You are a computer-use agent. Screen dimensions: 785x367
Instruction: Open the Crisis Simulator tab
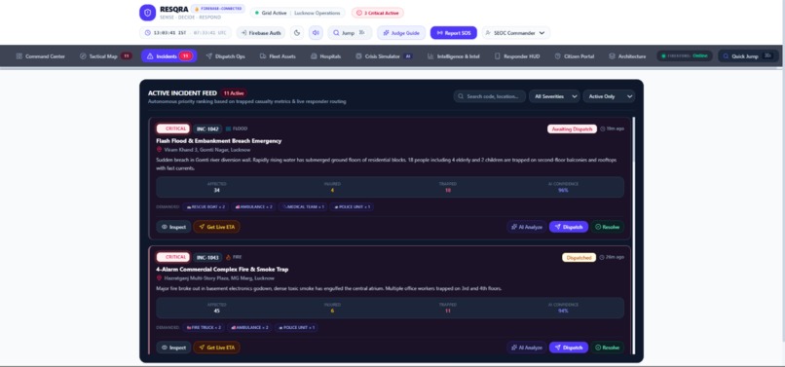point(384,56)
